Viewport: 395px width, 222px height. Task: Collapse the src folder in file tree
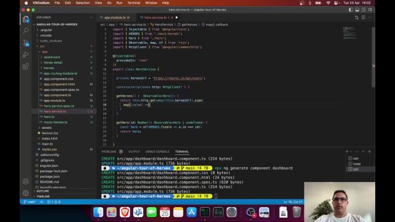coord(42,46)
